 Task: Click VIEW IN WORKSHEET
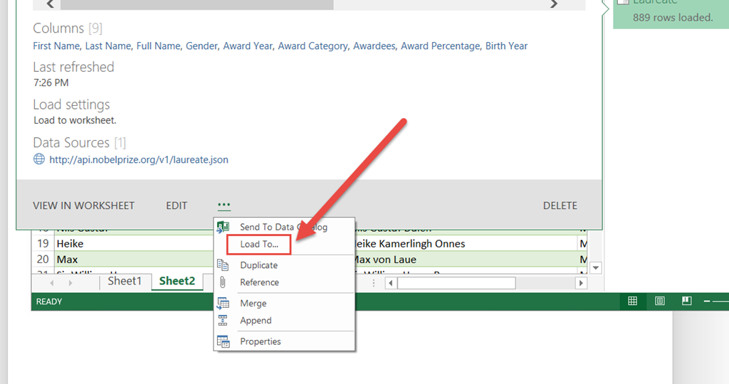83,206
